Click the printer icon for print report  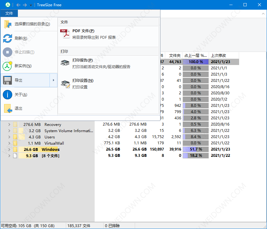point(65,63)
